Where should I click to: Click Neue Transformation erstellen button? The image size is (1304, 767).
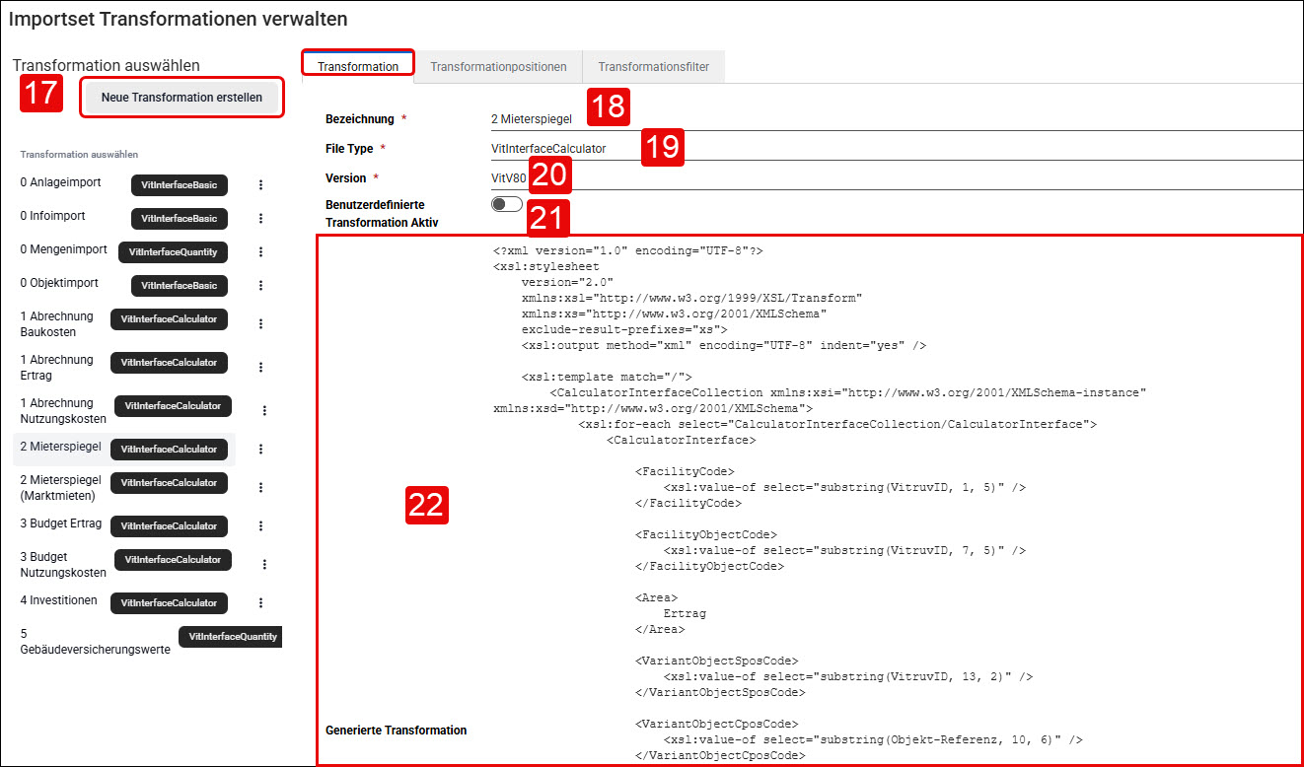tap(181, 98)
